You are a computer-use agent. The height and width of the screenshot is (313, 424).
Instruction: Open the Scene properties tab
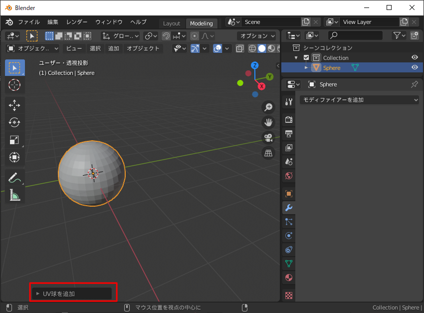[x=289, y=162]
